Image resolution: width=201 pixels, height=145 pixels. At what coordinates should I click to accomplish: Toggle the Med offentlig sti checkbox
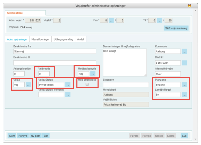coord(87,84)
